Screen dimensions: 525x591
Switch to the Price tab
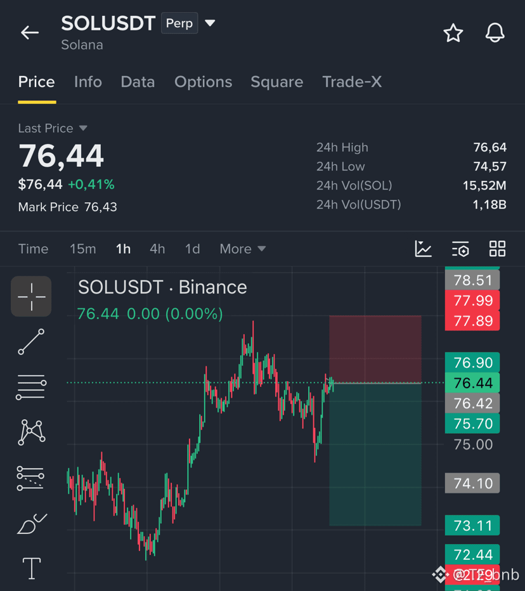37,82
